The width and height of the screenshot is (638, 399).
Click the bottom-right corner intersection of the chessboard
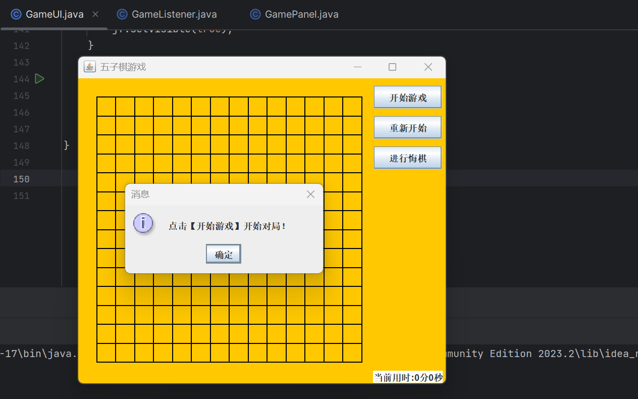coord(362,362)
